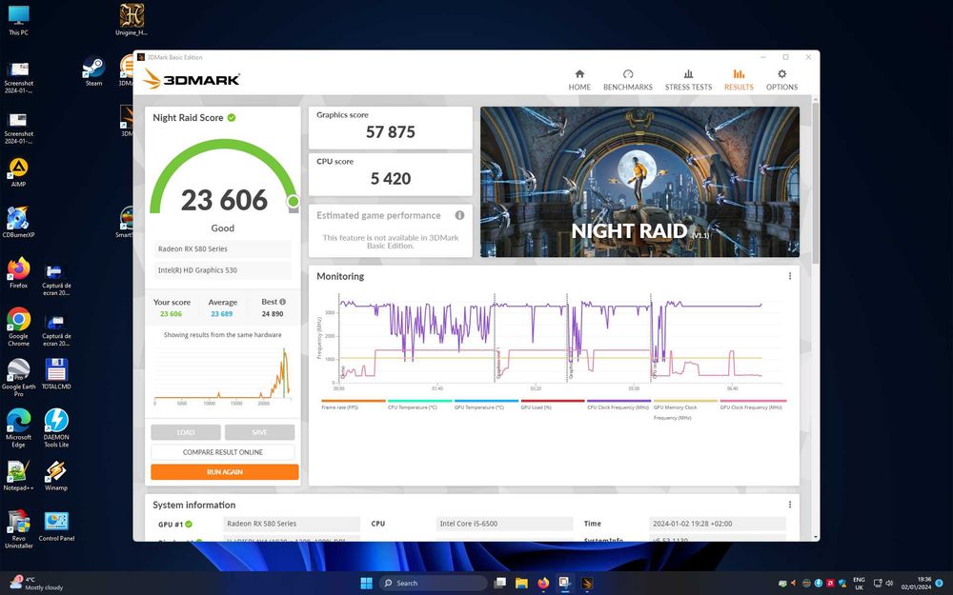Screen dimensions: 953x595
Task: Click the volume speaker tray icon
Action: [889, 583]
